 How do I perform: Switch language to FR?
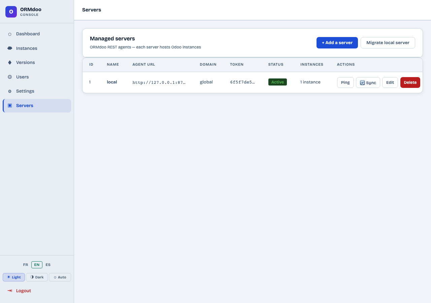(x=26, y=265)
